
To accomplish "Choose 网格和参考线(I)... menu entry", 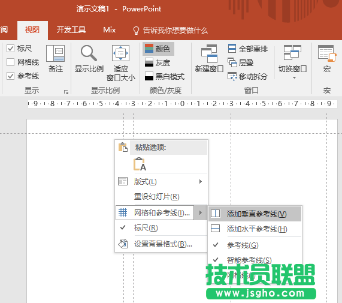I will [155, 212].
